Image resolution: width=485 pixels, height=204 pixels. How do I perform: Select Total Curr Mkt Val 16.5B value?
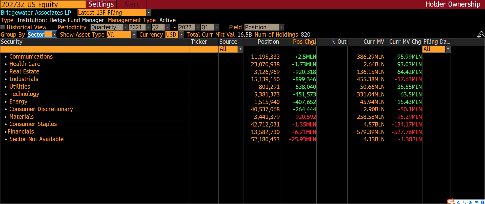[x=245, y=35]
